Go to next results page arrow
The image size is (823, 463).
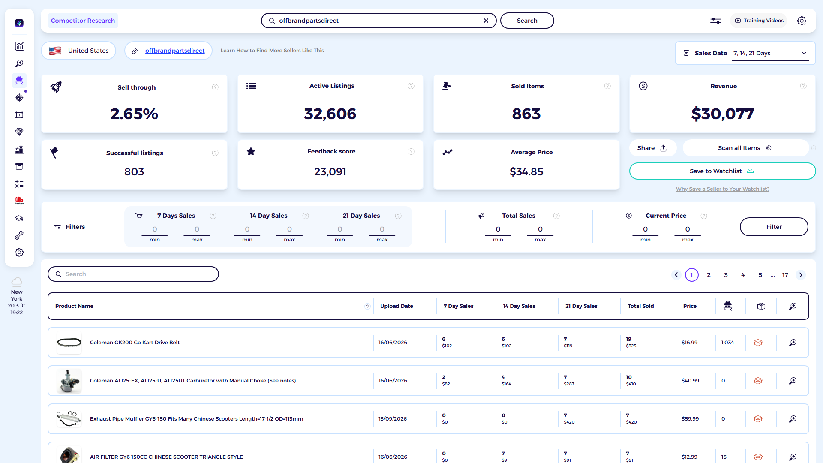[801, 275]
